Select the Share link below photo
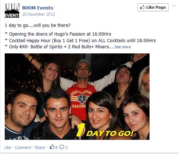This screenshot has height=154, width=179. [x=40, y=147]
